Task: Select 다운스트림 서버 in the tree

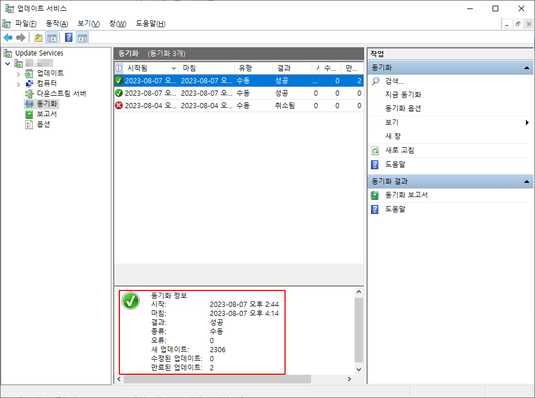Action: tap(62, 93)
